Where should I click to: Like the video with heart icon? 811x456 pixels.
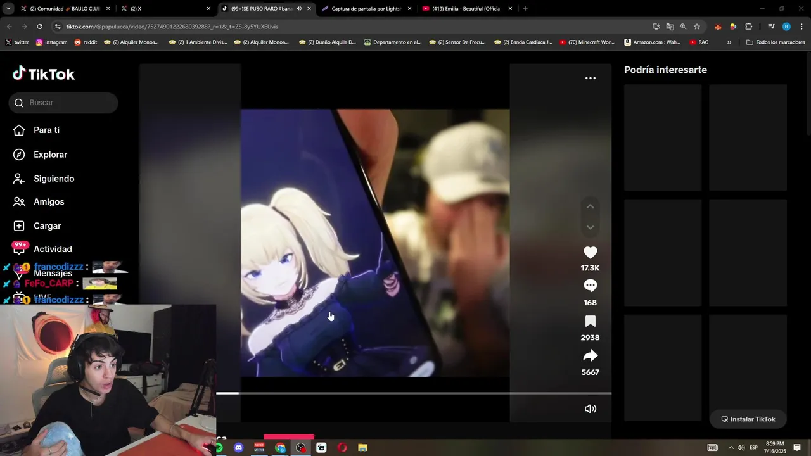[x=590, y=252]
